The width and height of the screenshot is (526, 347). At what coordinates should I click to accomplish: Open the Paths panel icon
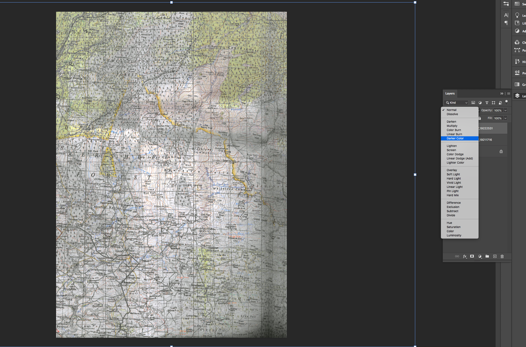pyautogui.click(x=517, y=50)
